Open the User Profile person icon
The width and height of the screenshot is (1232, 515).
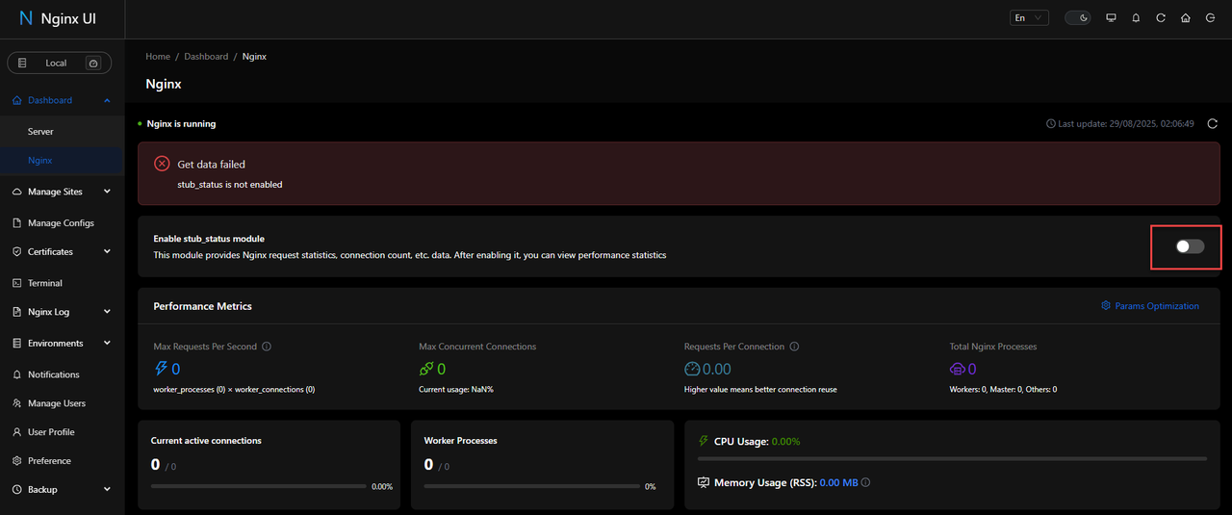point(17,432)
